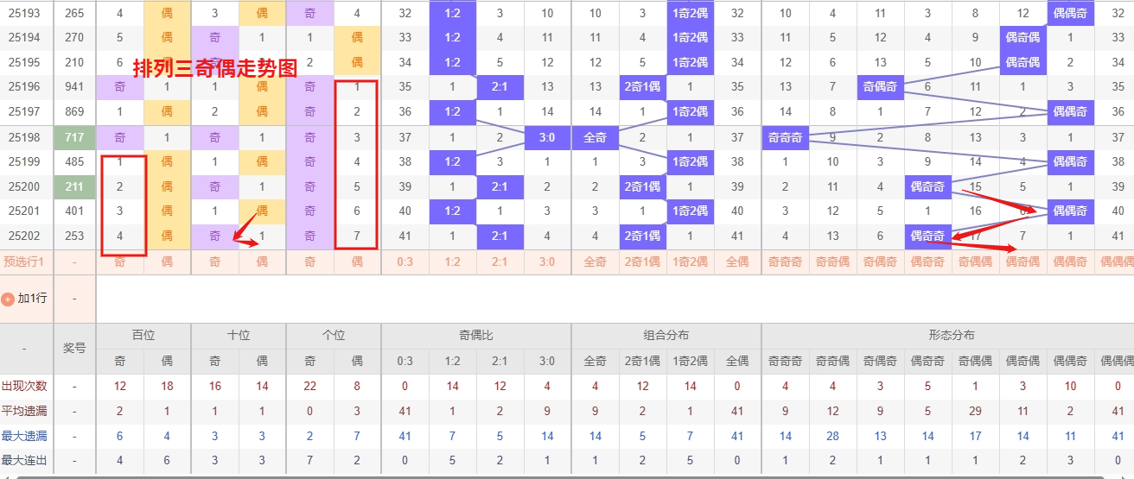1134x479 pixels.
Task: Select 0:3 in the 预选行1 row
Action: pyautogui.click(x=405, y=262)
